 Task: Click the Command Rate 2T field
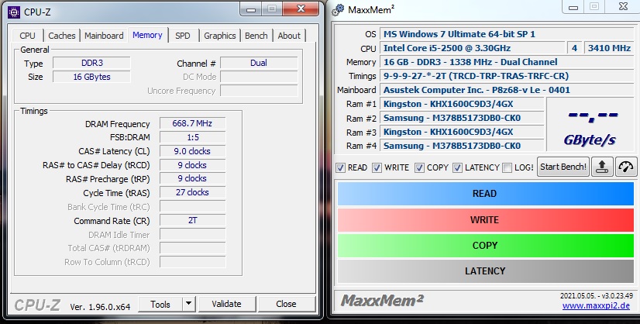click(192, 220)
